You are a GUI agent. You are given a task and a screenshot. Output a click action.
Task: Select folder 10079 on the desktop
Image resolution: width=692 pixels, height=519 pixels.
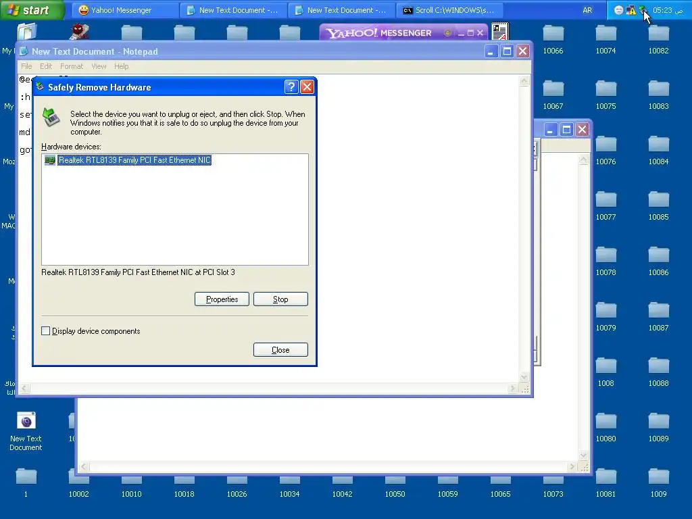606,316
